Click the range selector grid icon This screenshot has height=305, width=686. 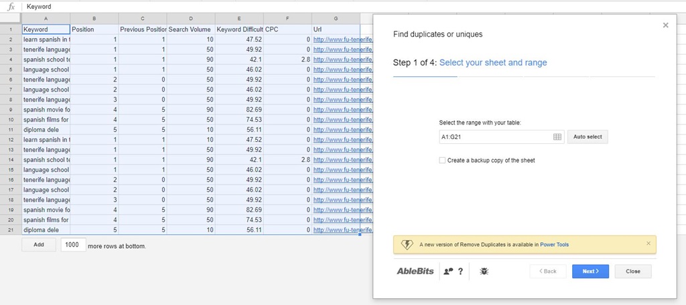(557, 136)
